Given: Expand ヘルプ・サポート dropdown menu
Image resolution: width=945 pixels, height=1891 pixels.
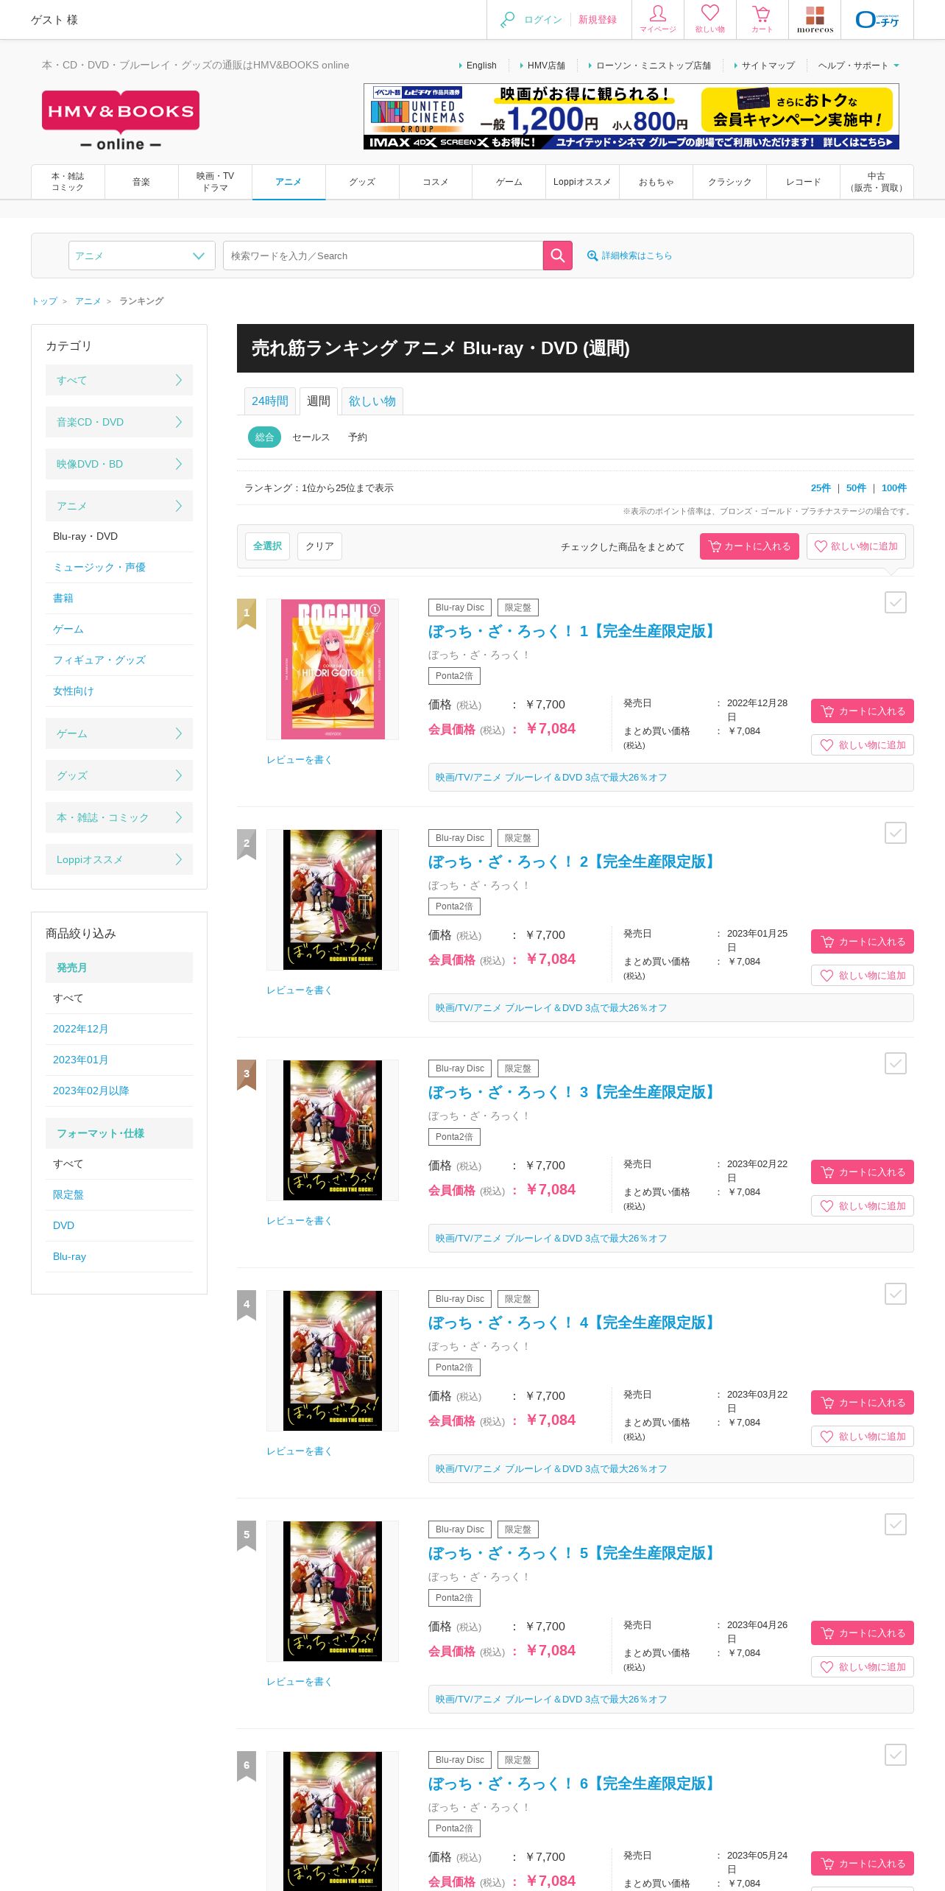Looking at the screenshot, I should (x=858, y=66).
